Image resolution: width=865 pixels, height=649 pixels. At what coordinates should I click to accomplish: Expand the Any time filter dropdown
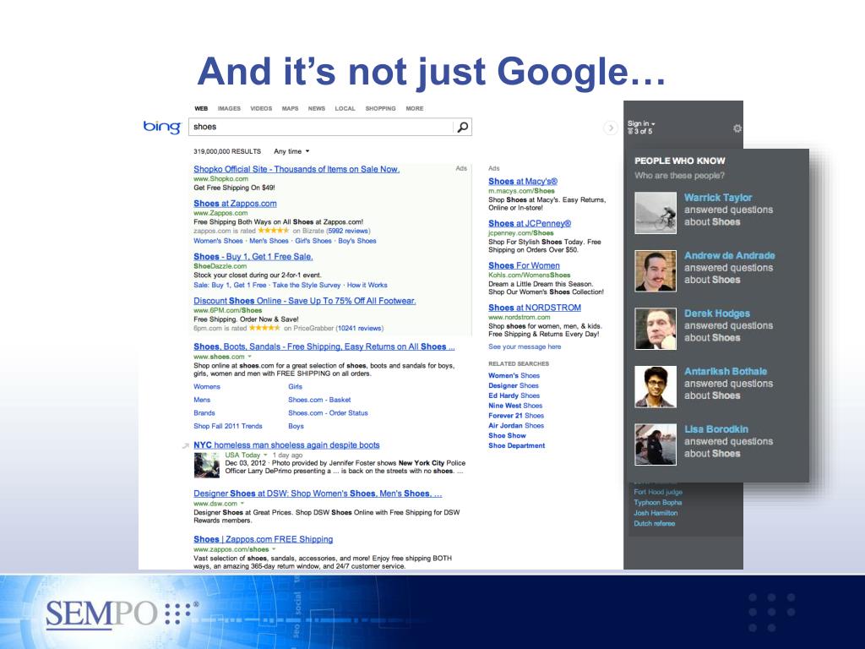291,151
